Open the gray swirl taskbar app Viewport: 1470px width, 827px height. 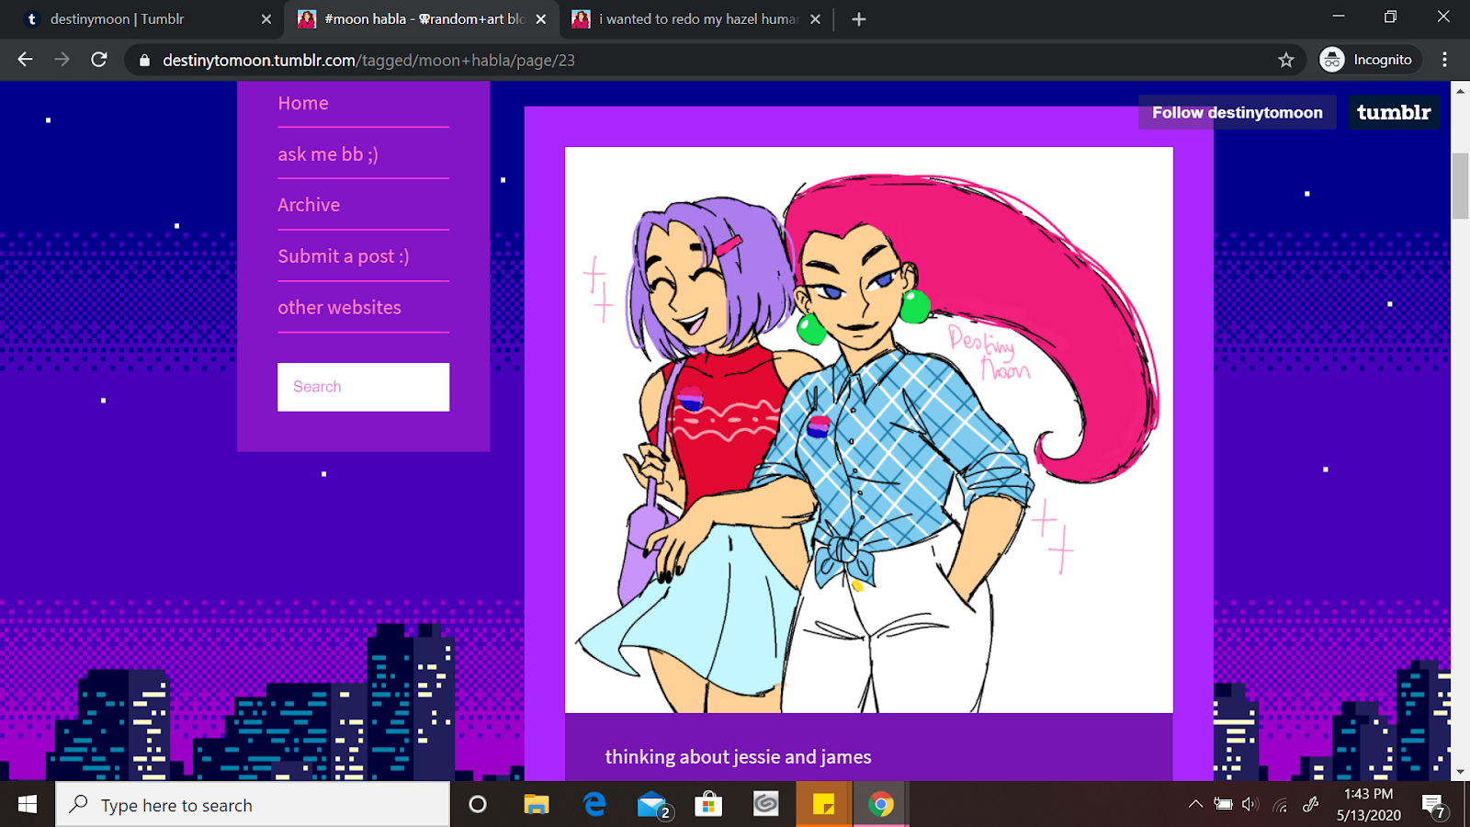click(x=765, y=805)
